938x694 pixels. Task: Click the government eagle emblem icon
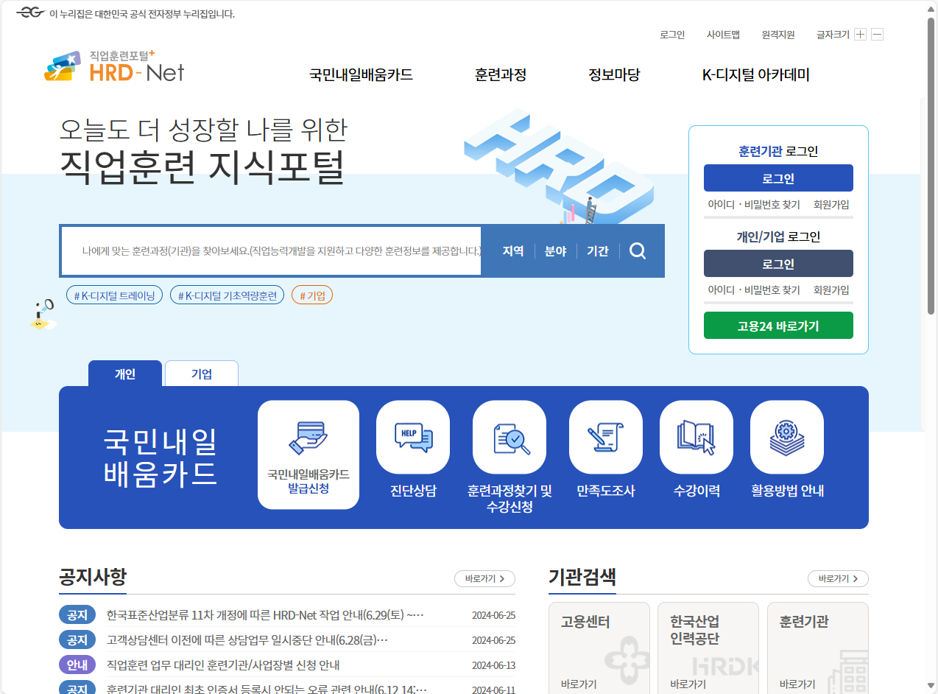[30, 13]
